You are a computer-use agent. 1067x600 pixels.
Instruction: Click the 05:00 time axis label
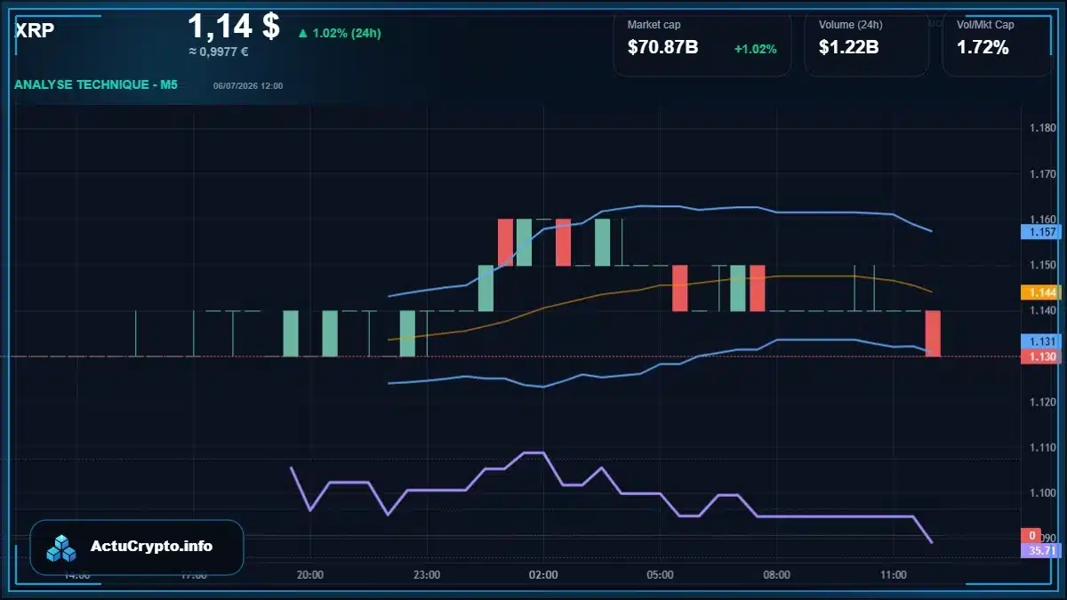coord(660,575)
